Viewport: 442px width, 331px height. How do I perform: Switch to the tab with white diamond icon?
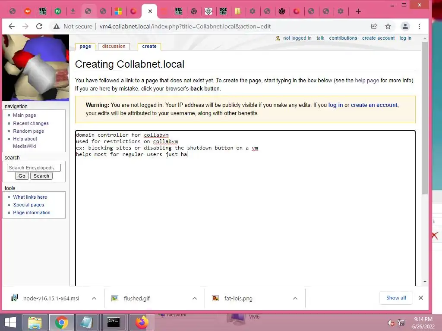pos(208,11)
